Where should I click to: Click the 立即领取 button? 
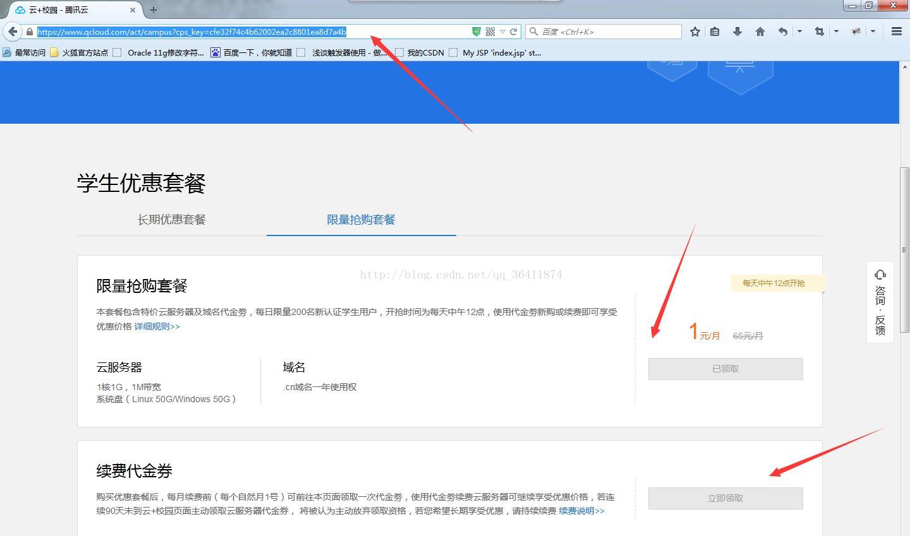point(725,498)
